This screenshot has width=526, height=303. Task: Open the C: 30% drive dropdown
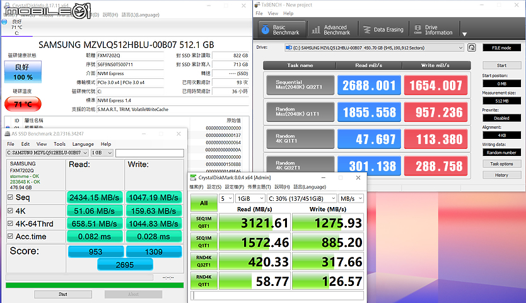[x=301, y=199]
